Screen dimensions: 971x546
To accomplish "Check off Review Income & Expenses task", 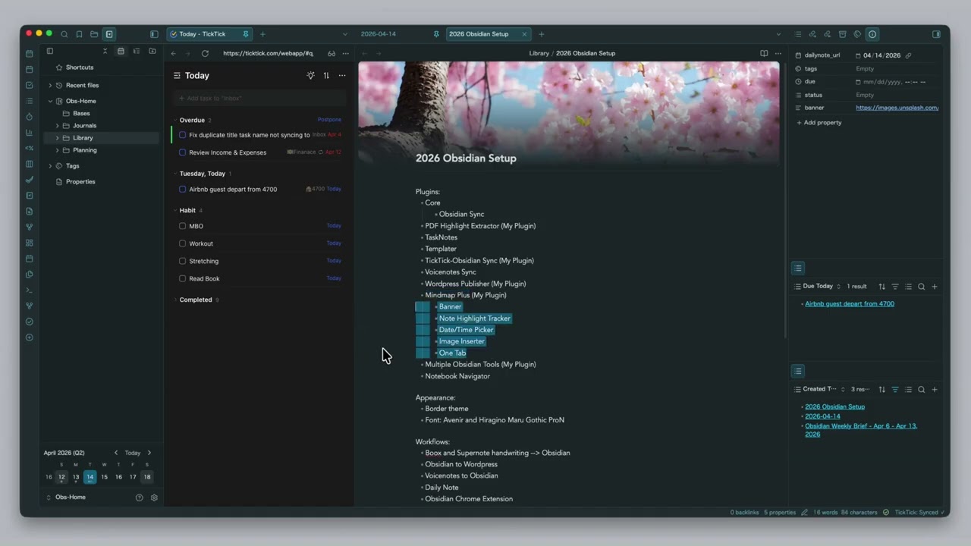I will (182, 152).
